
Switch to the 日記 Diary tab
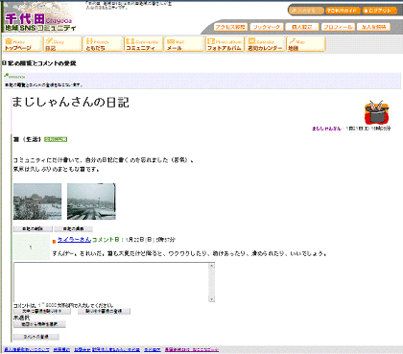pyautogui.click(x=62, y=44)
